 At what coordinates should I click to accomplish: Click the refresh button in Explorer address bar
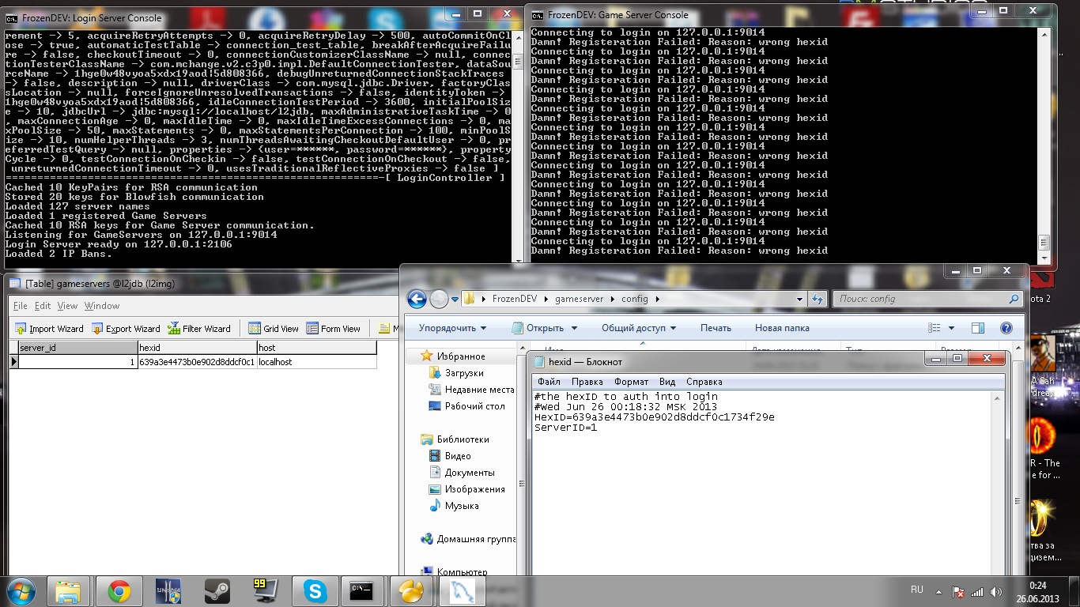[x=818, y=299]
